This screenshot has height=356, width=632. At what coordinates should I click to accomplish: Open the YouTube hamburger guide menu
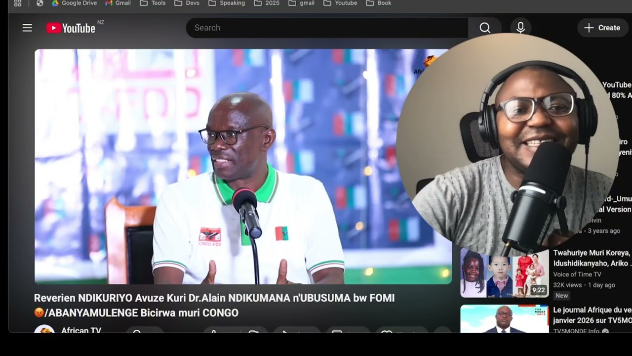click(27, 28)
